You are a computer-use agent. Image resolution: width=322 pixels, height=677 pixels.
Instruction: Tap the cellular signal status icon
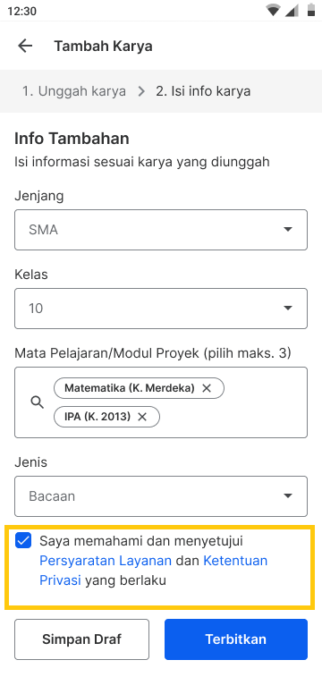coord(292,11)
